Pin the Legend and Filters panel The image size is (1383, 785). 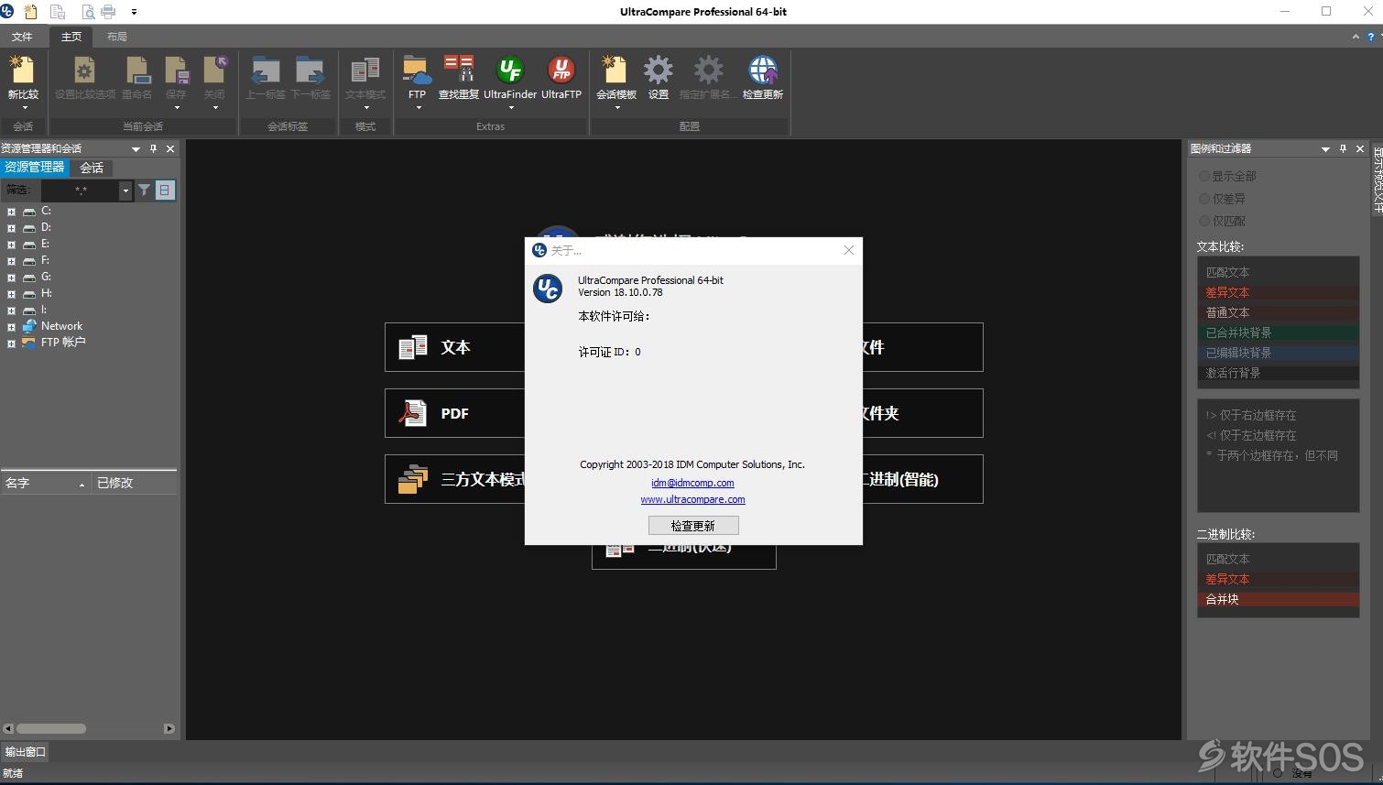click(1343, 148)
